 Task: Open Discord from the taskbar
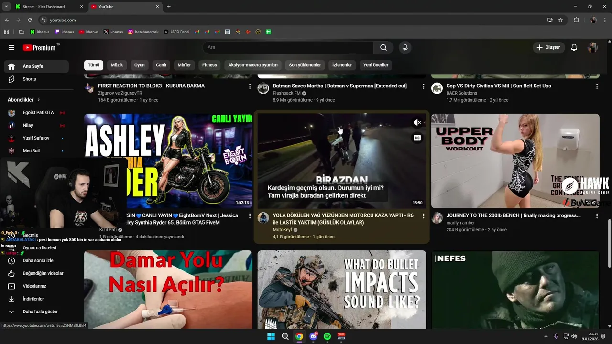coord(313,336)
